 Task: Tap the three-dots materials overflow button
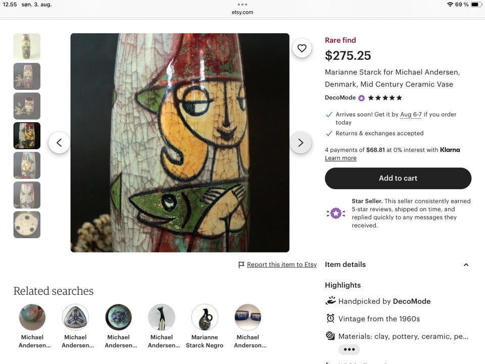coord(349,349)
